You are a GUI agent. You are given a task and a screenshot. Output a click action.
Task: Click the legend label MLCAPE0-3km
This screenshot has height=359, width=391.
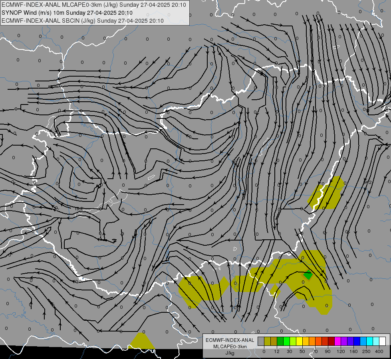coord(230,347)
